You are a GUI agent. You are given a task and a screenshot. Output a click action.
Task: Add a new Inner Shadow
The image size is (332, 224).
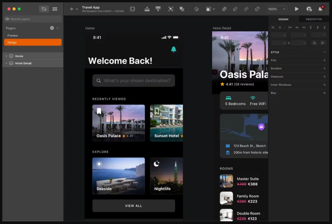click(324, 85)
